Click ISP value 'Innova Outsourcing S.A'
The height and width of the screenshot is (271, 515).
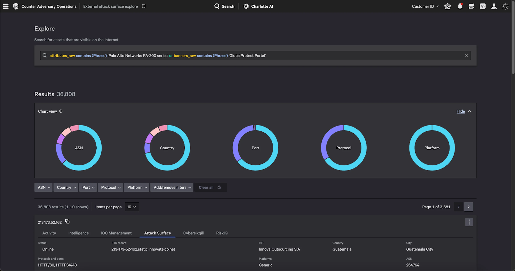279,249
